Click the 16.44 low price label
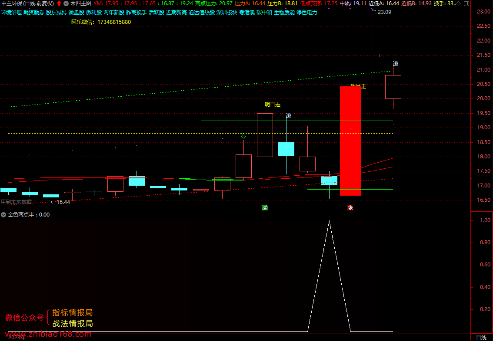This screenshot has height=341, width=493. click(63, 202)
